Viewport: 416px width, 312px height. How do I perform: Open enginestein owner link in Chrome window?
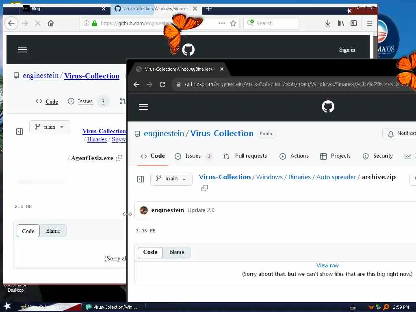click(x=164, y=133)
